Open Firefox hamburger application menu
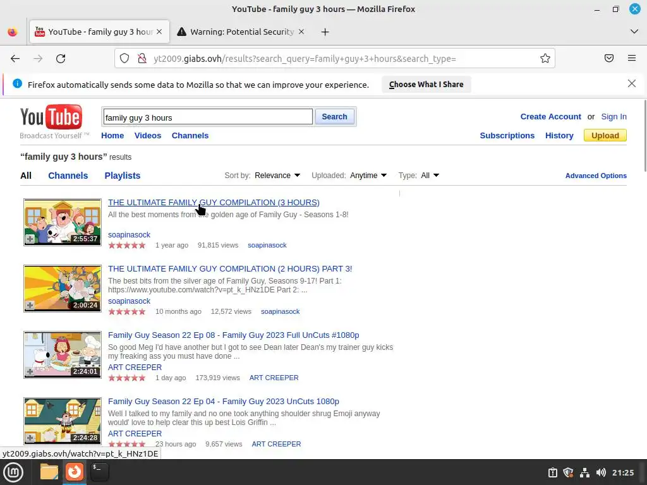Screen dimensions: 647x485 [632, 58]
